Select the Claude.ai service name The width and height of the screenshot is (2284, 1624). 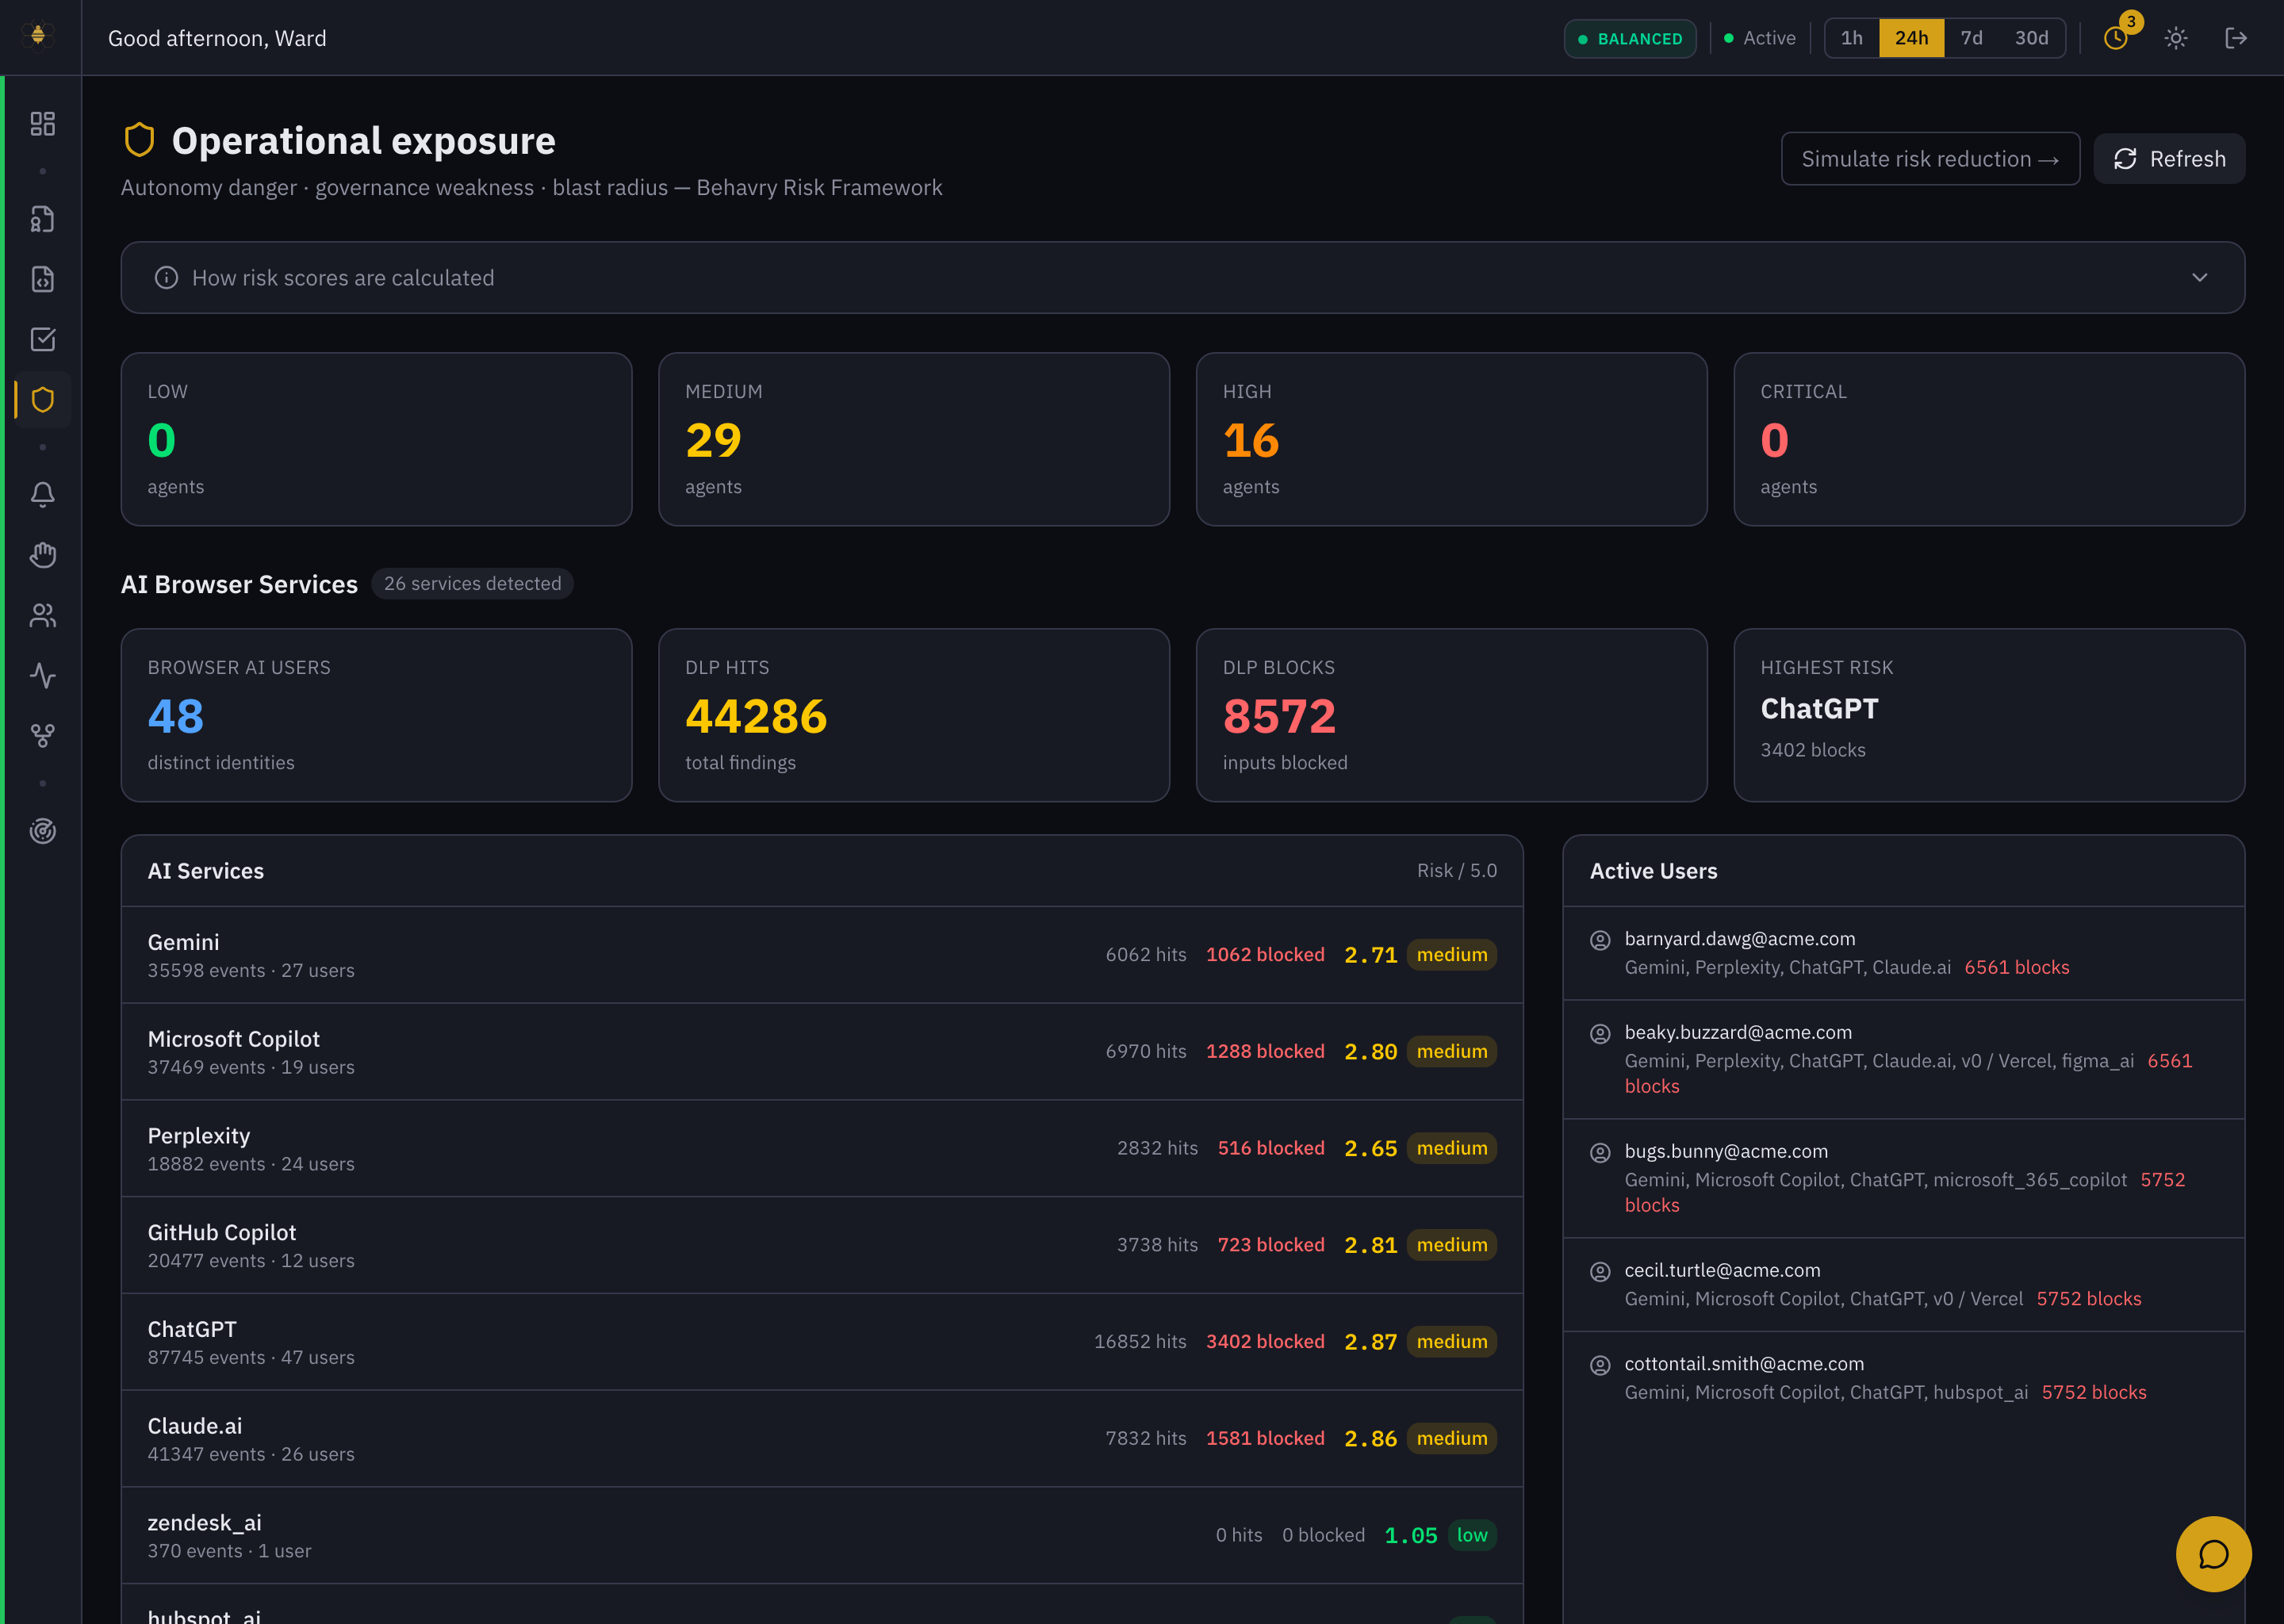pyautogui.click(x=195, y=1426)
